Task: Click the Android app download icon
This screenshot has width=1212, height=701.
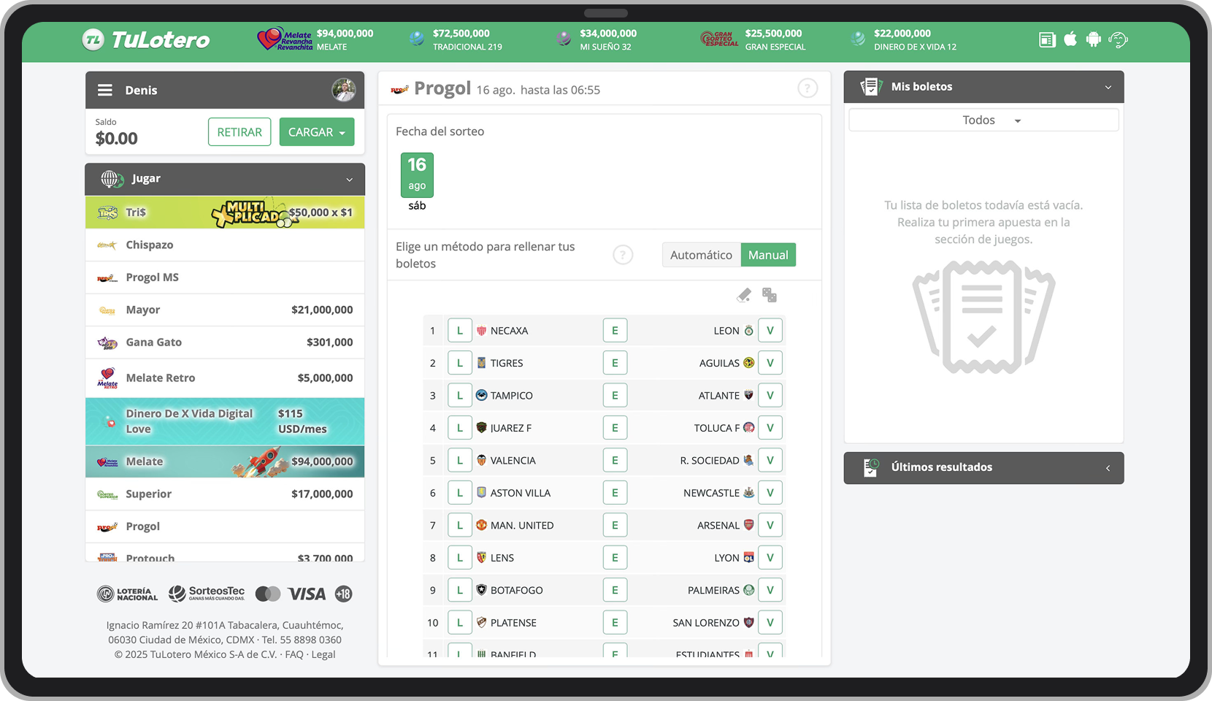Action: tap(1093, 39)
